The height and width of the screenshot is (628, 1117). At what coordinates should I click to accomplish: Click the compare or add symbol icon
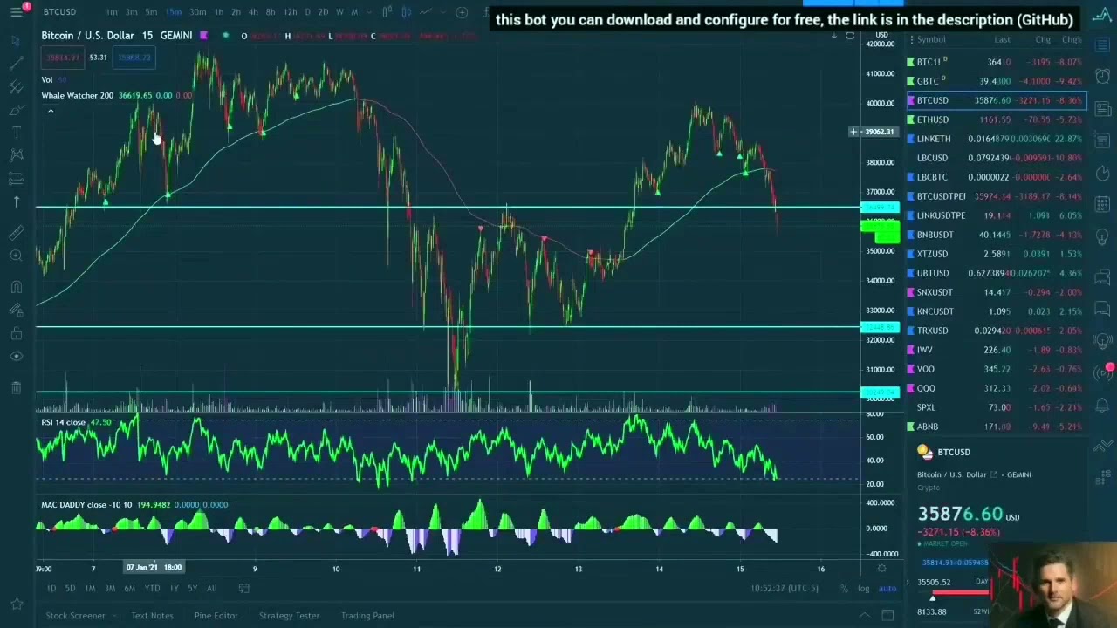[463, 12]
